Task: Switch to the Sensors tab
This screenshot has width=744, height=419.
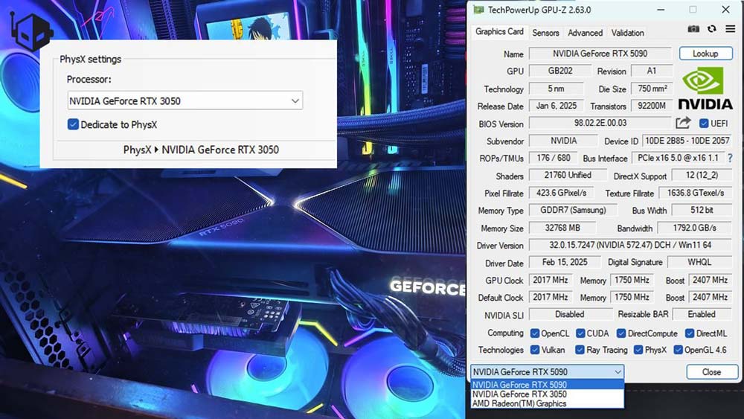Action: pos(545,33)
